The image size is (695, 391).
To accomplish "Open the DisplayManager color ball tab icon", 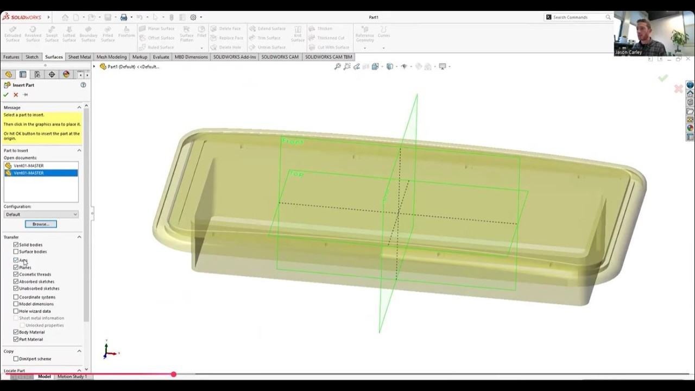I will (66, 74).
